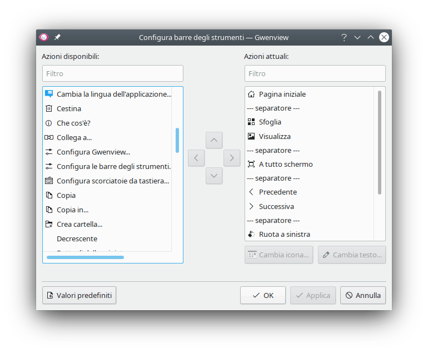
Task: Confirm with the OK button
Action: 263,295
